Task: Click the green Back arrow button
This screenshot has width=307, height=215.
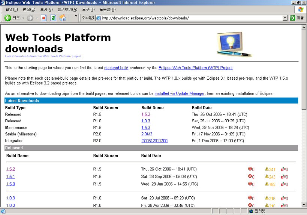Action: pos(8,18)
